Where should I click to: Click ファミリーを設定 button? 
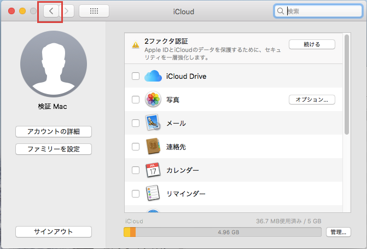coord(54,149)
